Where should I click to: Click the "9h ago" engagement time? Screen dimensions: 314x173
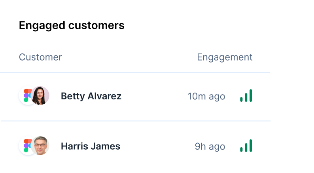click(x=210, y=146)
